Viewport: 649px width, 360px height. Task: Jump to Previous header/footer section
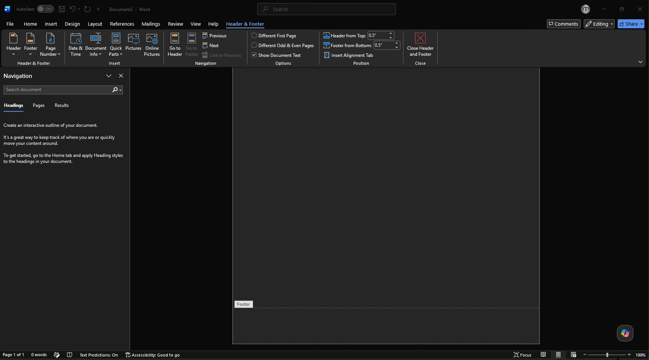214,35
